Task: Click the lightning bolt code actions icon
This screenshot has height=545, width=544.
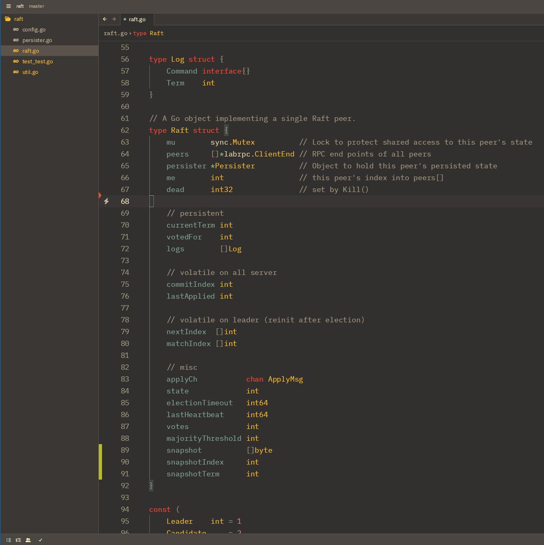Action: pos(106,201)
